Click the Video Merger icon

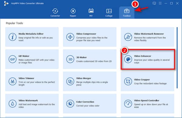point(70,81)
